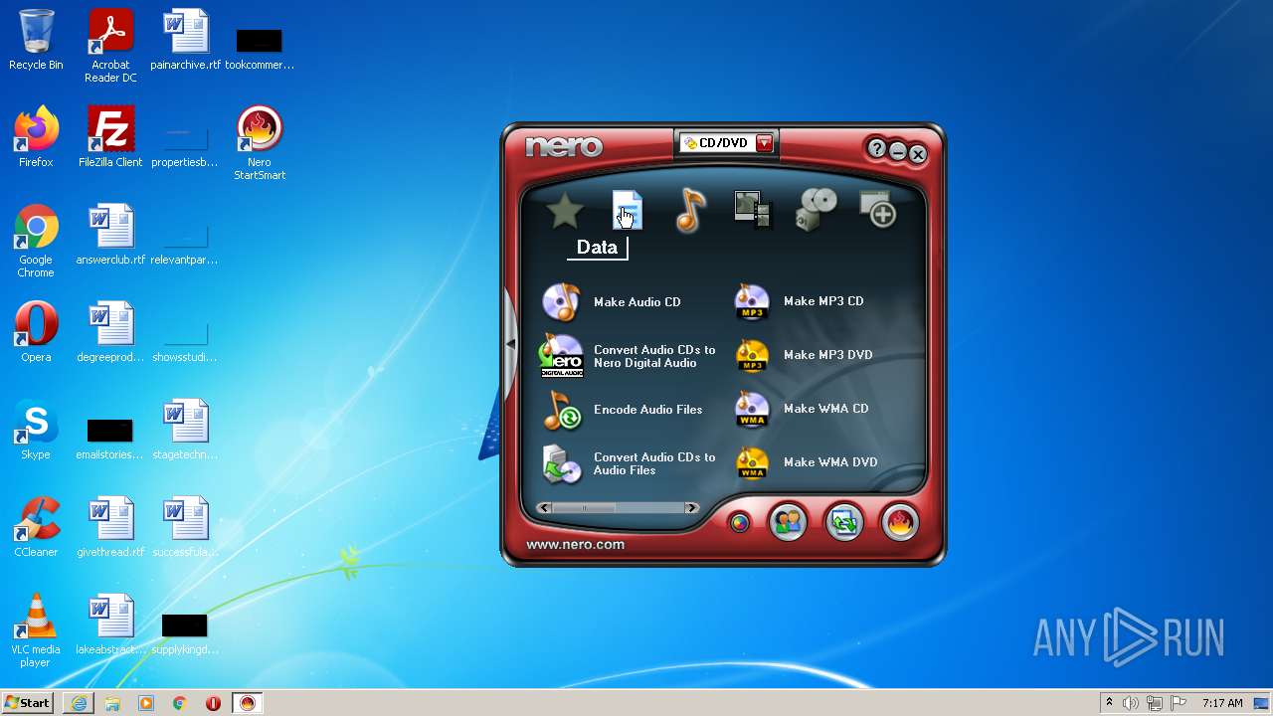The width and height of the screenshot is (1273, 716).
Task: Show hidden system tray icons
Action: click(1109, 703)
